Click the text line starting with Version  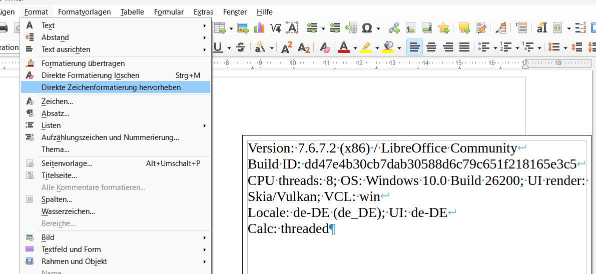pos(382,148)
